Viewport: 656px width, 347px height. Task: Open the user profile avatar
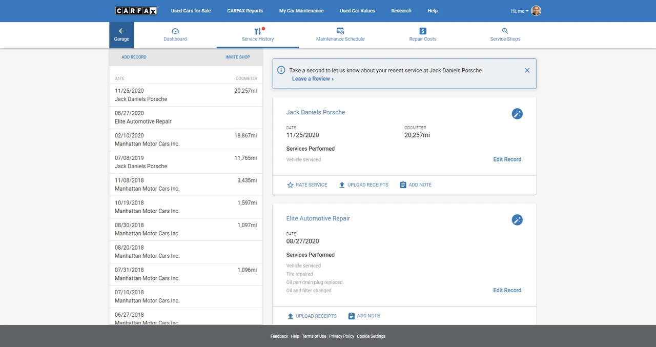click(x=536, y=11)
